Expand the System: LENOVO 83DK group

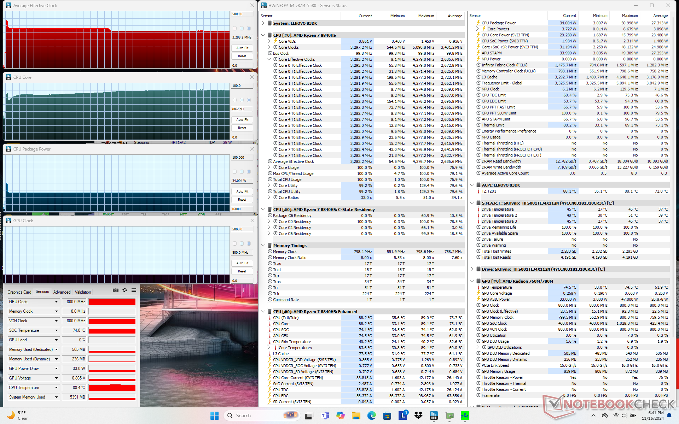point(263,23)
